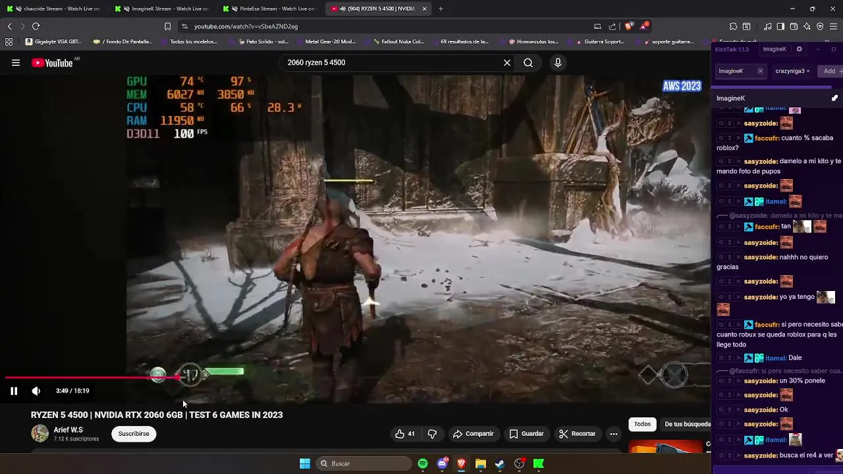
Task: Open the Arief W.S channel name link
Action: pos(68,430)
